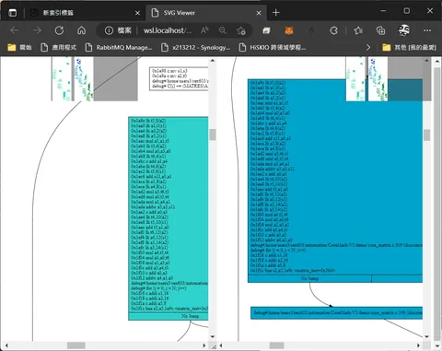Image resolution: width=442 pixels, height=351 pixels.
Task: Open the zoom magnifier icon in address bar
Action: pyautogui.click(x=223, y=30)
